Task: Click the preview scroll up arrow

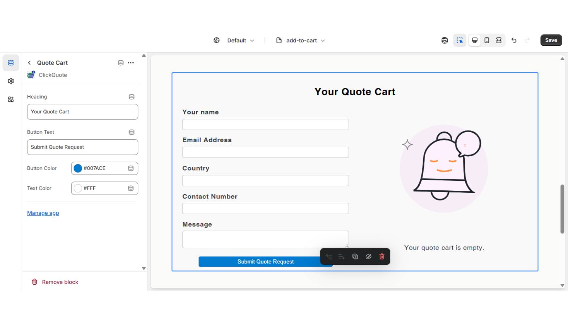Action: pos(562,59)
